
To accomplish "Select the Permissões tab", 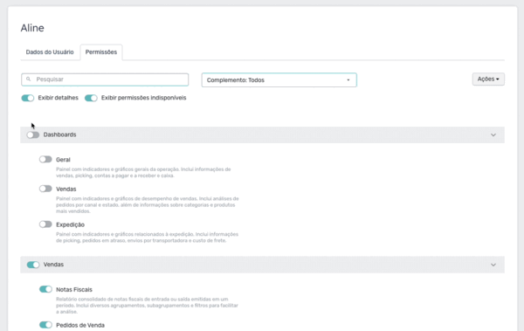I will click(101, 52).
